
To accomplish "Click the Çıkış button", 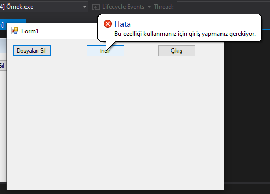I will tap(177, 51).
